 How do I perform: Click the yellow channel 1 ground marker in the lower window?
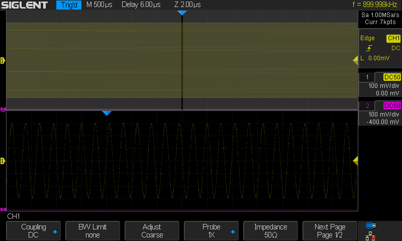3,161
